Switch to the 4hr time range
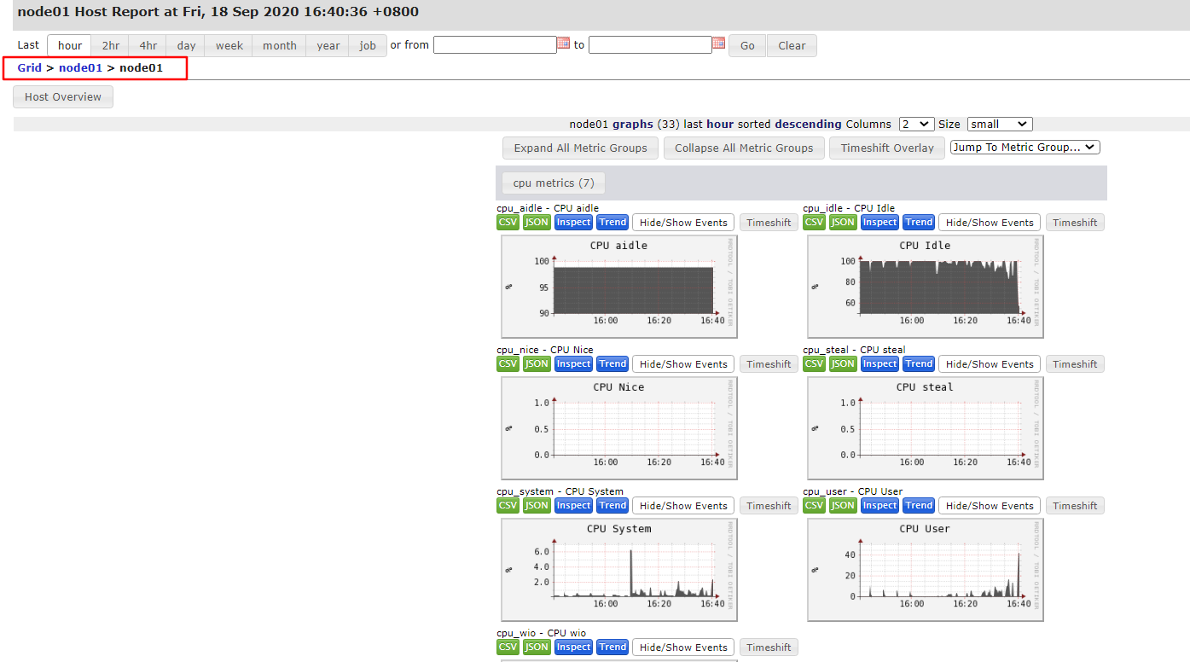 (x=148, y=46)
